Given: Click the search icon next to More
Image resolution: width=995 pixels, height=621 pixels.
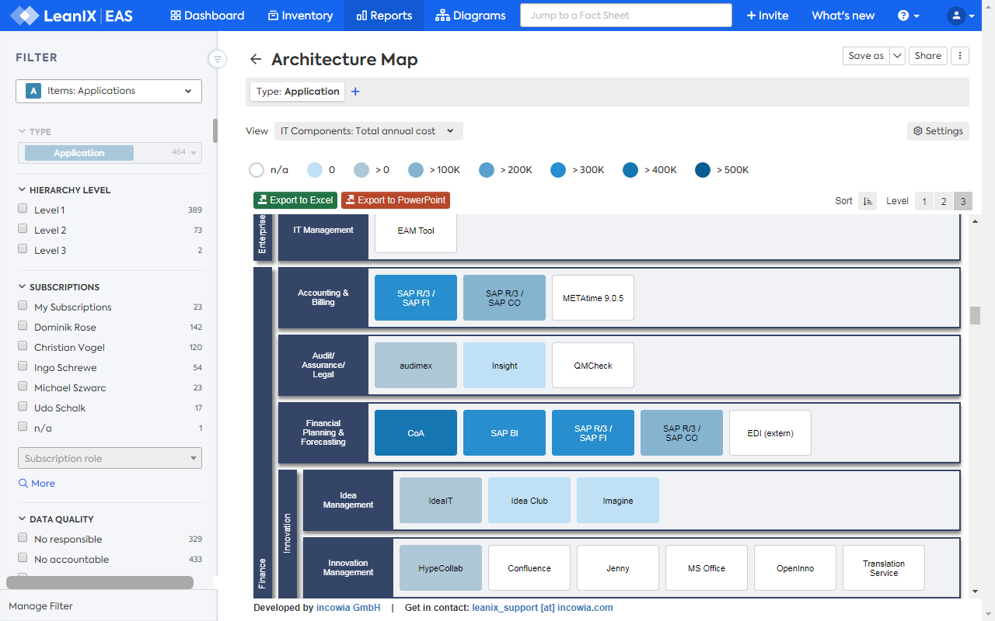Looking at the screenshot, I should [x=23, y=484].
